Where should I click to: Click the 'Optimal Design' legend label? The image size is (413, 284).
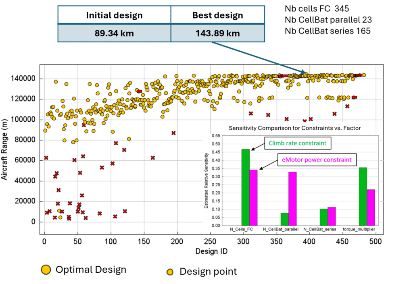click(91, 269)
